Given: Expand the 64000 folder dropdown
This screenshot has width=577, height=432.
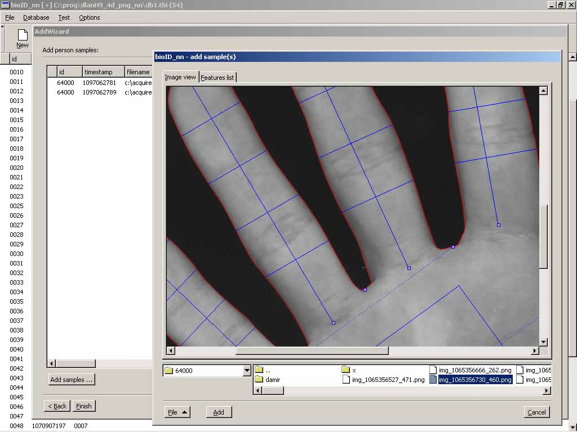Looking at the screenshot, I should (x=246, y=371).
